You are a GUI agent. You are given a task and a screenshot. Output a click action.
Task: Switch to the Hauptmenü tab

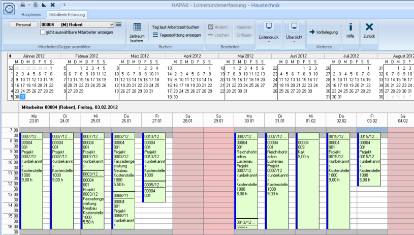[x=31, y=15]
